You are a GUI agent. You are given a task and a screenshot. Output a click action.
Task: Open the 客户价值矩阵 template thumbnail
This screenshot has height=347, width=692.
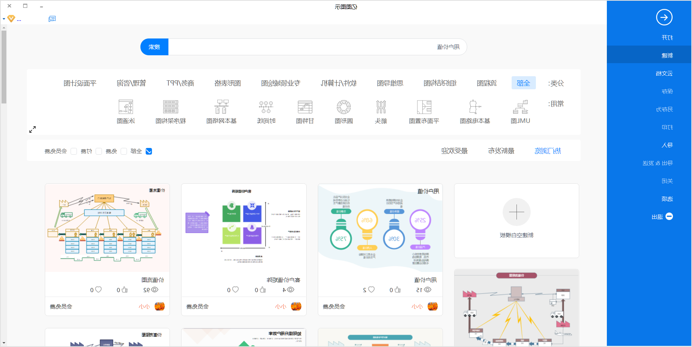point(244,227)
